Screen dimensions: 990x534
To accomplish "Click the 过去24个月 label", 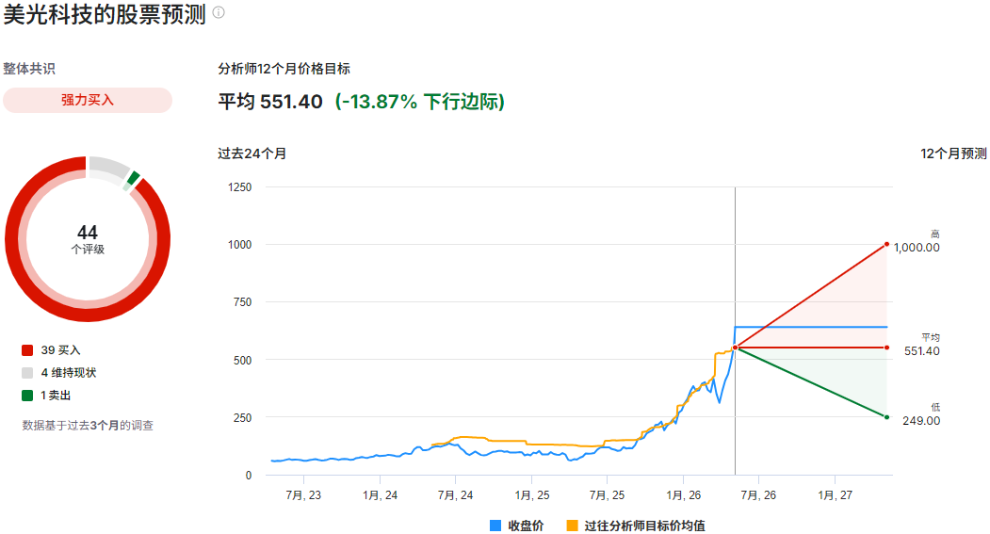I will (x=252, y=154).
